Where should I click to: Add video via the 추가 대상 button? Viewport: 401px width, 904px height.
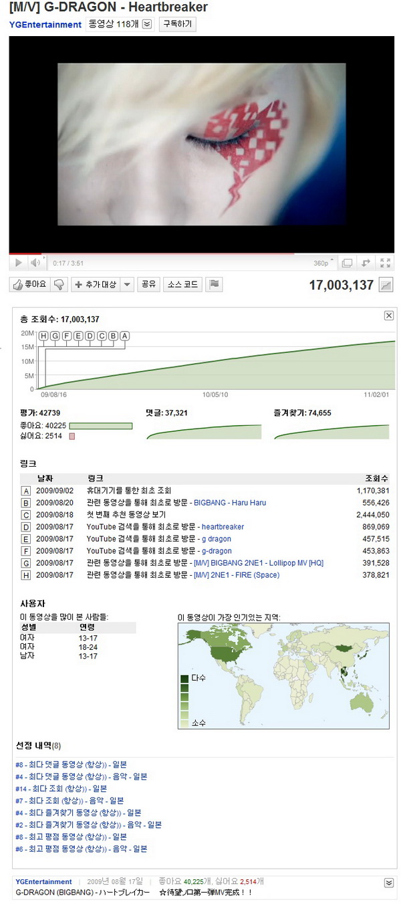pos(96,284)
